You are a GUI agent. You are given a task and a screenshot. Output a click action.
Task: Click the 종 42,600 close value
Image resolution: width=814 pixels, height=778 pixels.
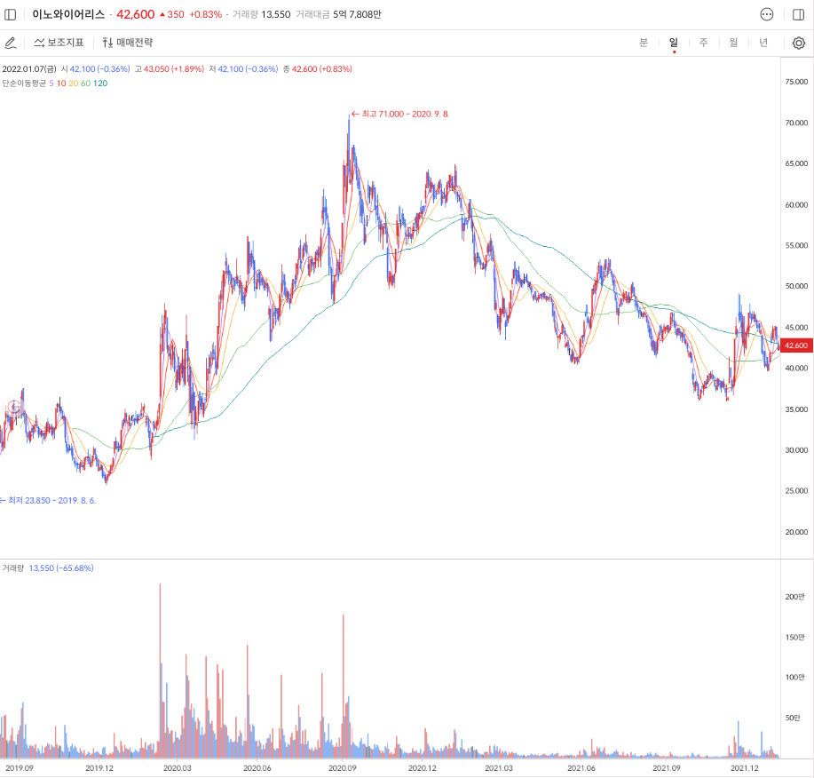(317, 69)
